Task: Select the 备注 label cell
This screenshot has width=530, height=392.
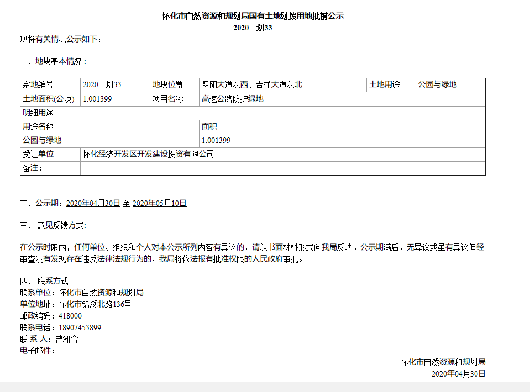Action: (x=50, y=168)
